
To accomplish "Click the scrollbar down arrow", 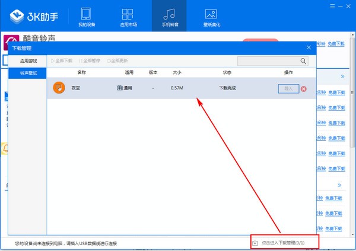I will (x=352, y=234).
